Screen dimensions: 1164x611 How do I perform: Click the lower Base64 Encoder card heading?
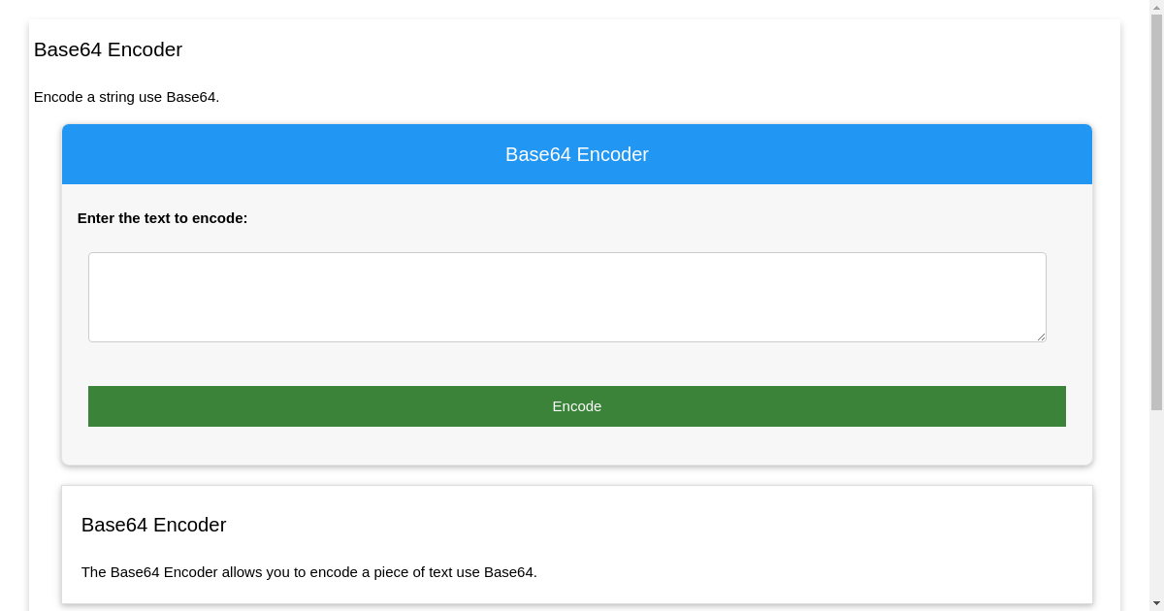pyautogui.click(x=153, y=525)
